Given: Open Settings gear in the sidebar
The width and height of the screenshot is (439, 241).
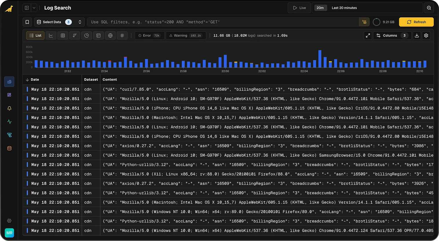Looking at the screenshot, I should tap(9, 221).
